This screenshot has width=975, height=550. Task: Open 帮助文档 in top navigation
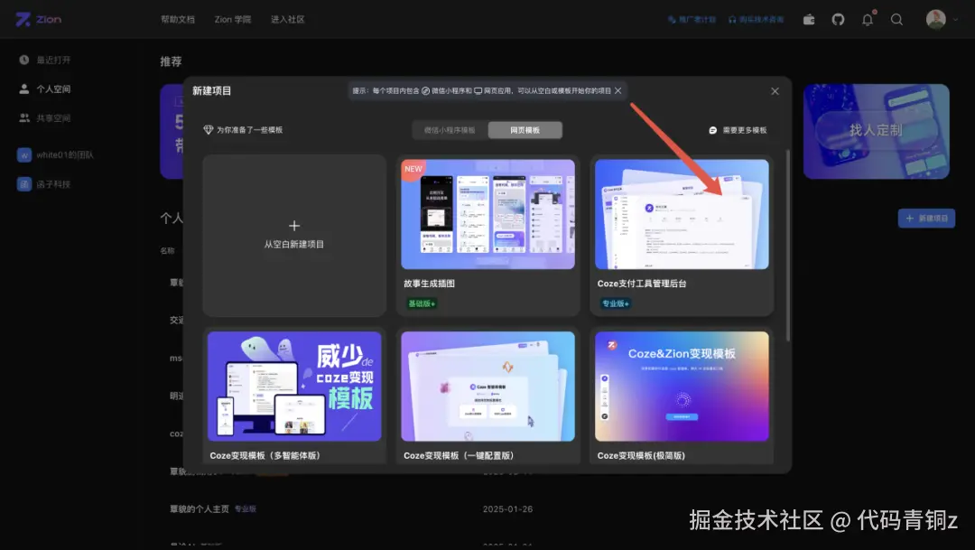178,19
